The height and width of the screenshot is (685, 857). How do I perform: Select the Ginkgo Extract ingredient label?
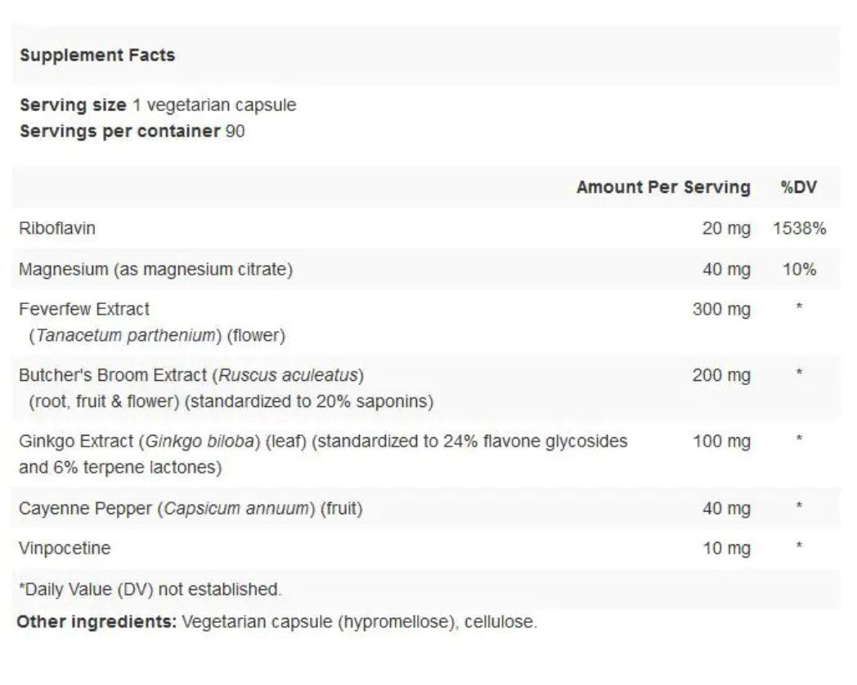75,441
